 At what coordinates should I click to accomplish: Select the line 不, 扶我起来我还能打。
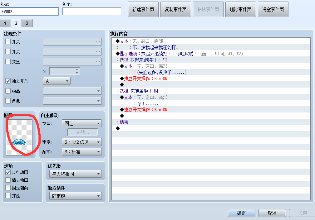tap(211, 48)
